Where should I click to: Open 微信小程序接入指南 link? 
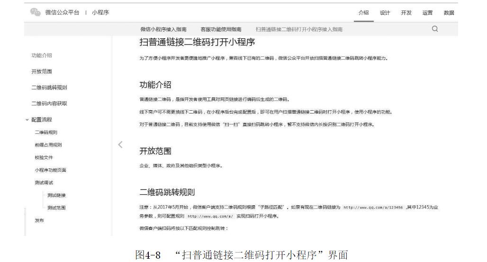click(x=163, y=30)
